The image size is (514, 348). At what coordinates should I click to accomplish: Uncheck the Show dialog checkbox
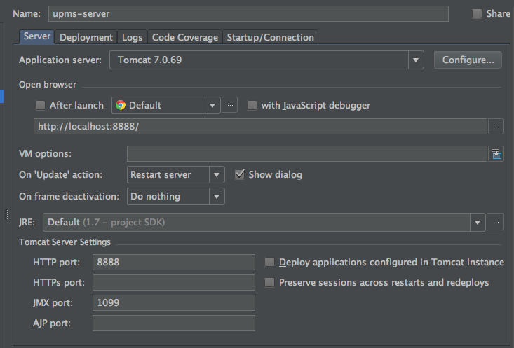[x=240, y=174]
